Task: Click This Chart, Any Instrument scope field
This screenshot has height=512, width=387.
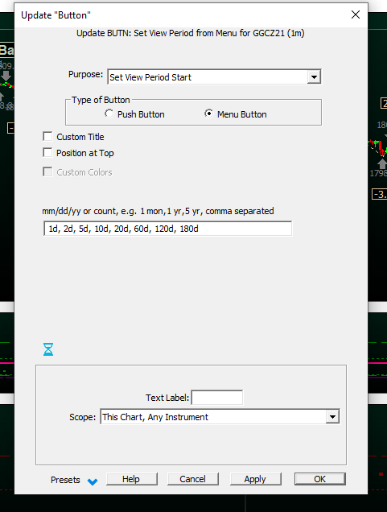Action: pos(220,417)
